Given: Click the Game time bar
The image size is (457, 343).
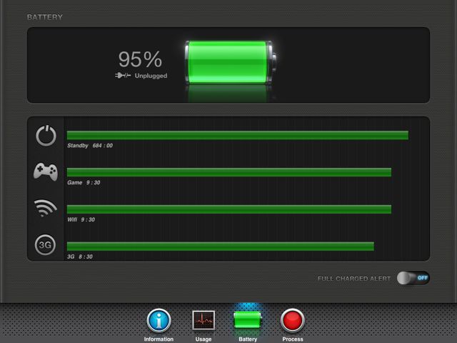Looking at the screenshot, I should 229,172.
